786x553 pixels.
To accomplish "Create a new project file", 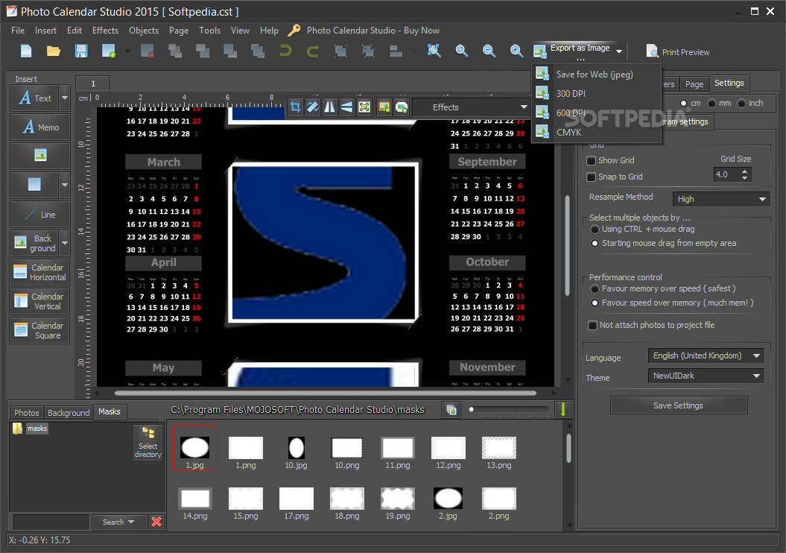I will pos(26,51).
